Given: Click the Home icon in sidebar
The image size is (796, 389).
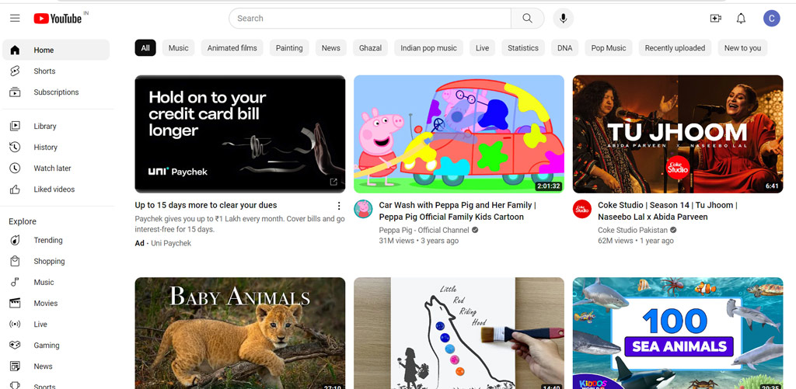Looking at the screenshot, I should [15, 50].
